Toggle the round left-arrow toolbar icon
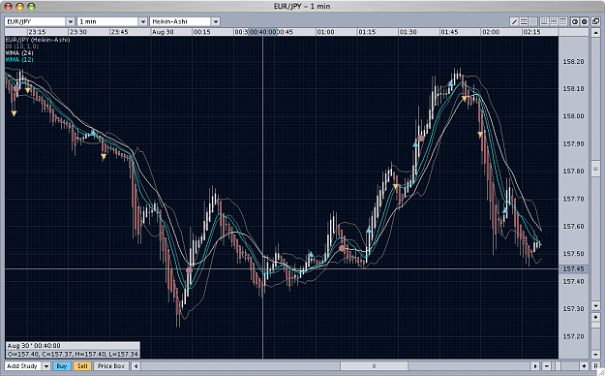Screen dimensions: 605x376 (x=575, y=21)
